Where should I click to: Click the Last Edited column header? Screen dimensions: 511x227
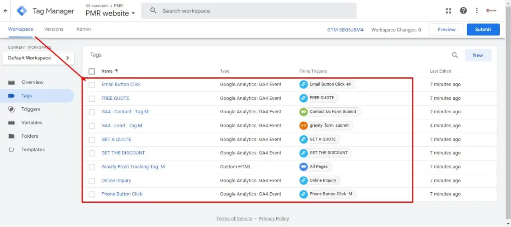point(440,71)
